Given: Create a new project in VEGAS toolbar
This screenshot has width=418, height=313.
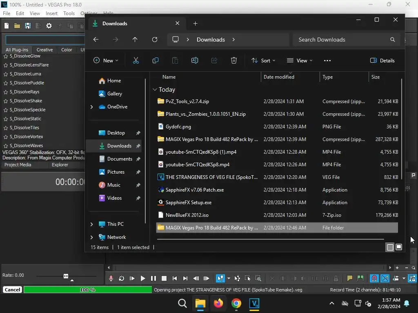Looking at the screenshot, I should tap(7, 26).
